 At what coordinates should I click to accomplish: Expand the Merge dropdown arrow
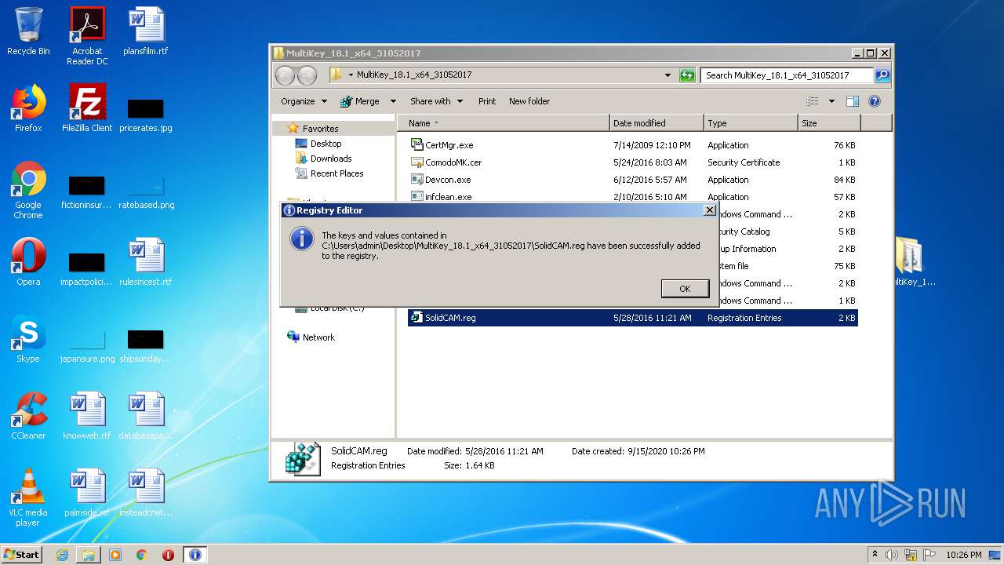(393, 101)
